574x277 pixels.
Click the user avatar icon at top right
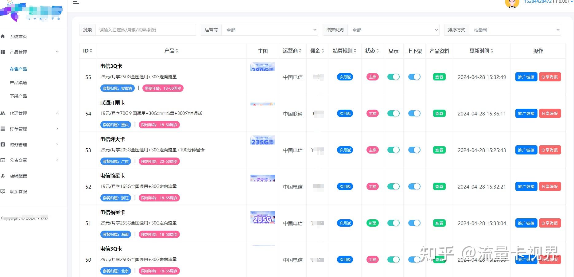click(512, 3)
